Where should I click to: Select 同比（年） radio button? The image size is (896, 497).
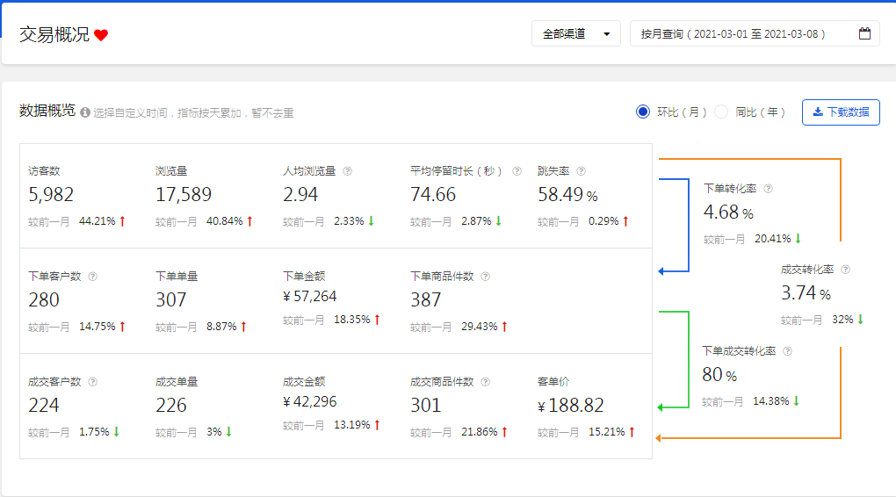coord(721,112)
